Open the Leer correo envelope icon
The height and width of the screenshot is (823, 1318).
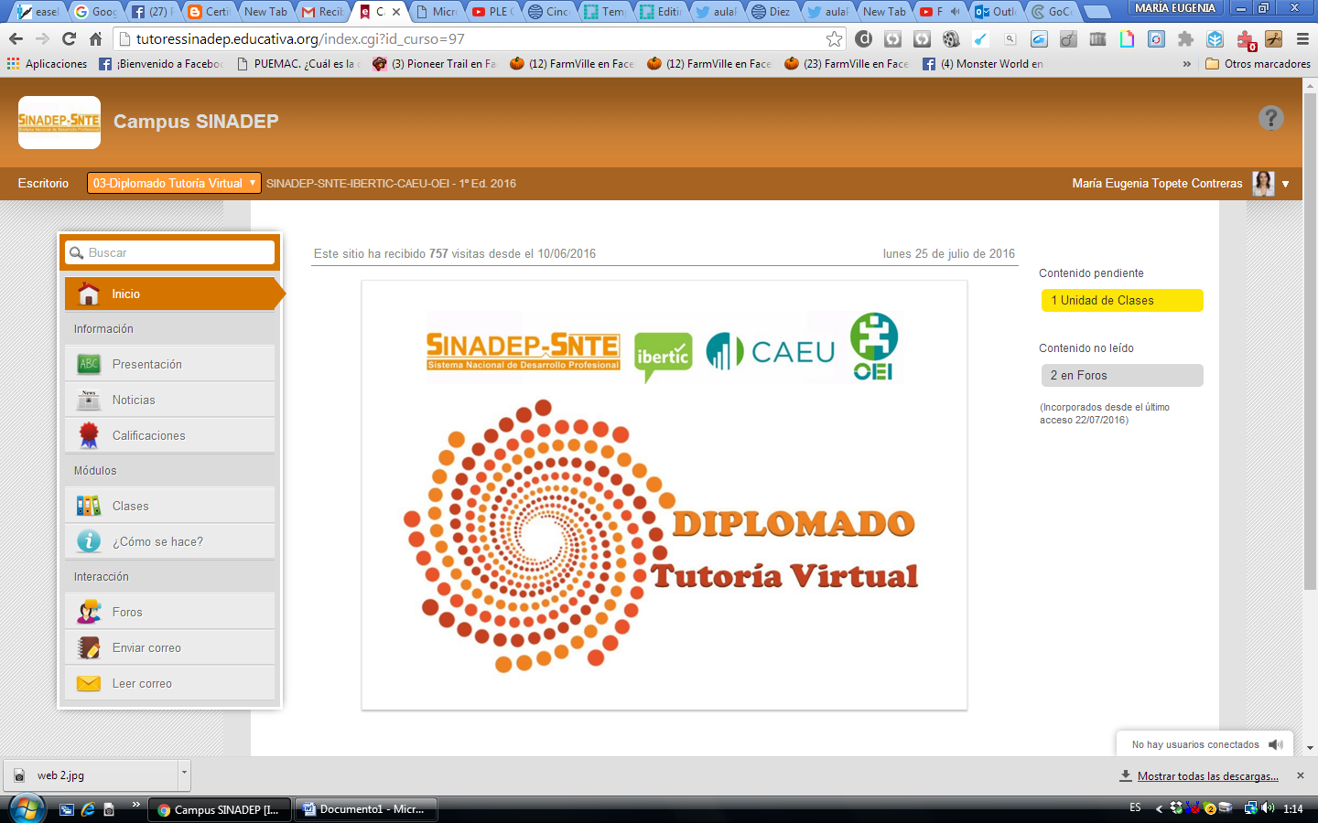pyautogui.click(x=89, y=683)
